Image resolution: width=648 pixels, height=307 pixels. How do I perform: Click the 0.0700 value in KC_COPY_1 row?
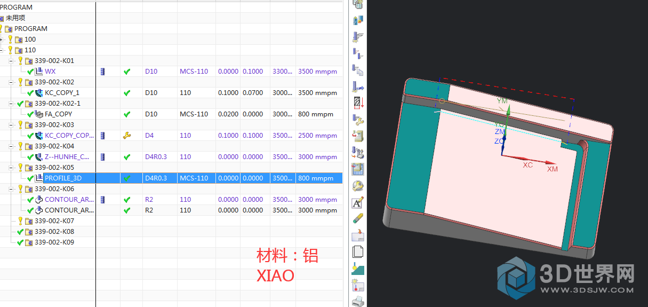click(x=253, y=93)
